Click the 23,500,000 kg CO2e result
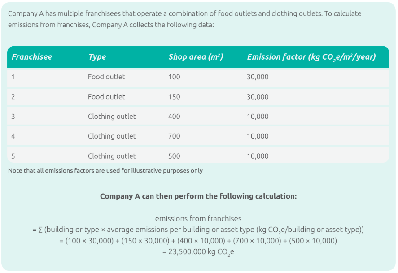Screen dimensions: 398x273 click(198, 252)
